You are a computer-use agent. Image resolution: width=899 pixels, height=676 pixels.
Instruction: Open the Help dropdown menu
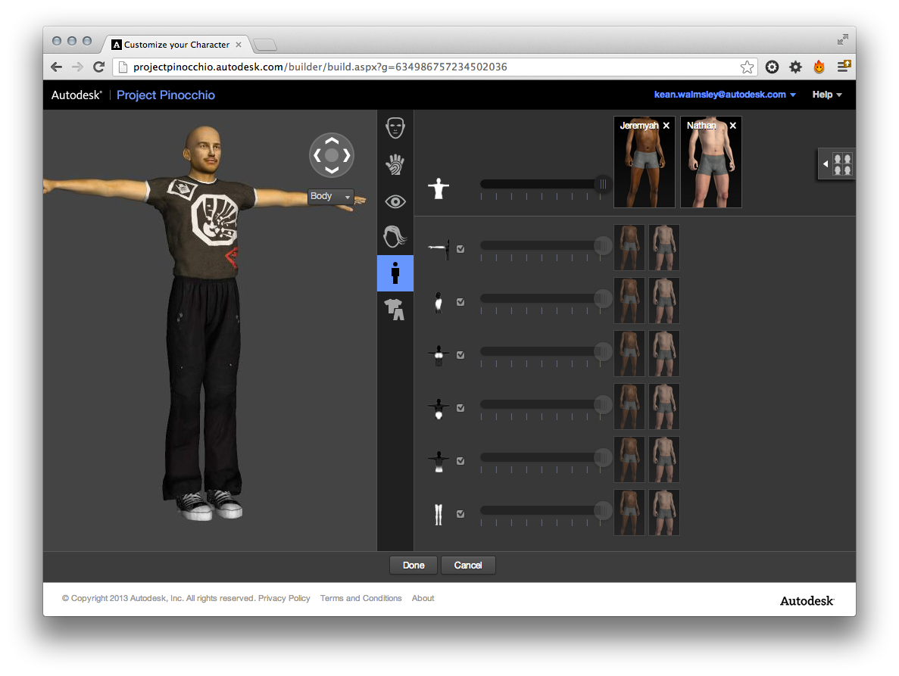[x=827, y=95]
